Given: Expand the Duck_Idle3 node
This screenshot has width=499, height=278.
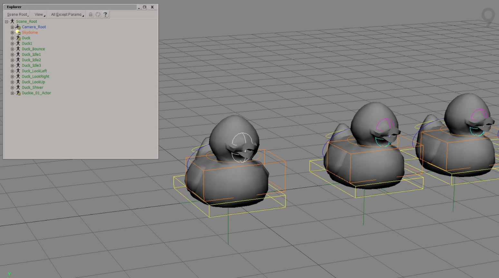Looking at the screenshot, I should click(12, 65).
